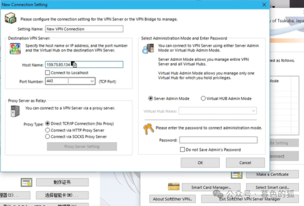Open the Virtual Hub Name dropdown

pyautogui.click(x=253, y=111)
